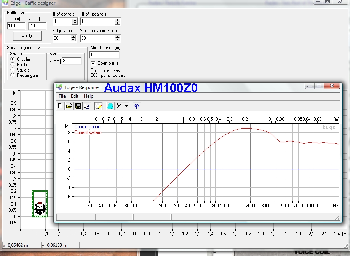Expand the dropdown arrow next to X icon
The height and width of the screenshot is (256, 350).
pos(126,106)
